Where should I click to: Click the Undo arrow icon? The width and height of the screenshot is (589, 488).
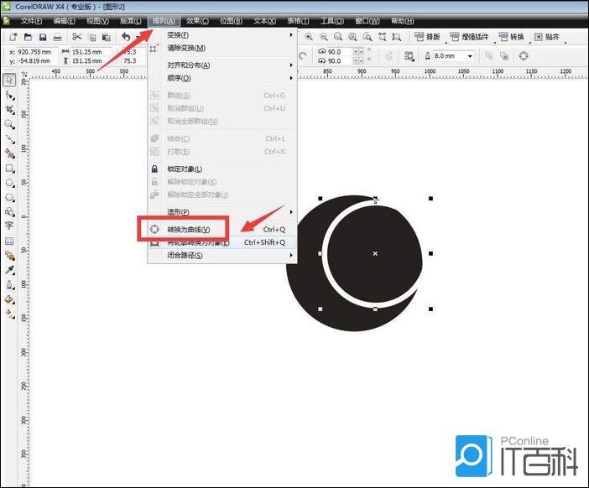click(x=126, y=37)
